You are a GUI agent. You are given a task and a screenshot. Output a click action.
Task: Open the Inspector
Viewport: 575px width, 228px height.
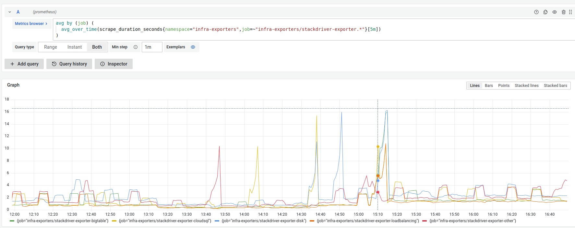coord(114,64)
